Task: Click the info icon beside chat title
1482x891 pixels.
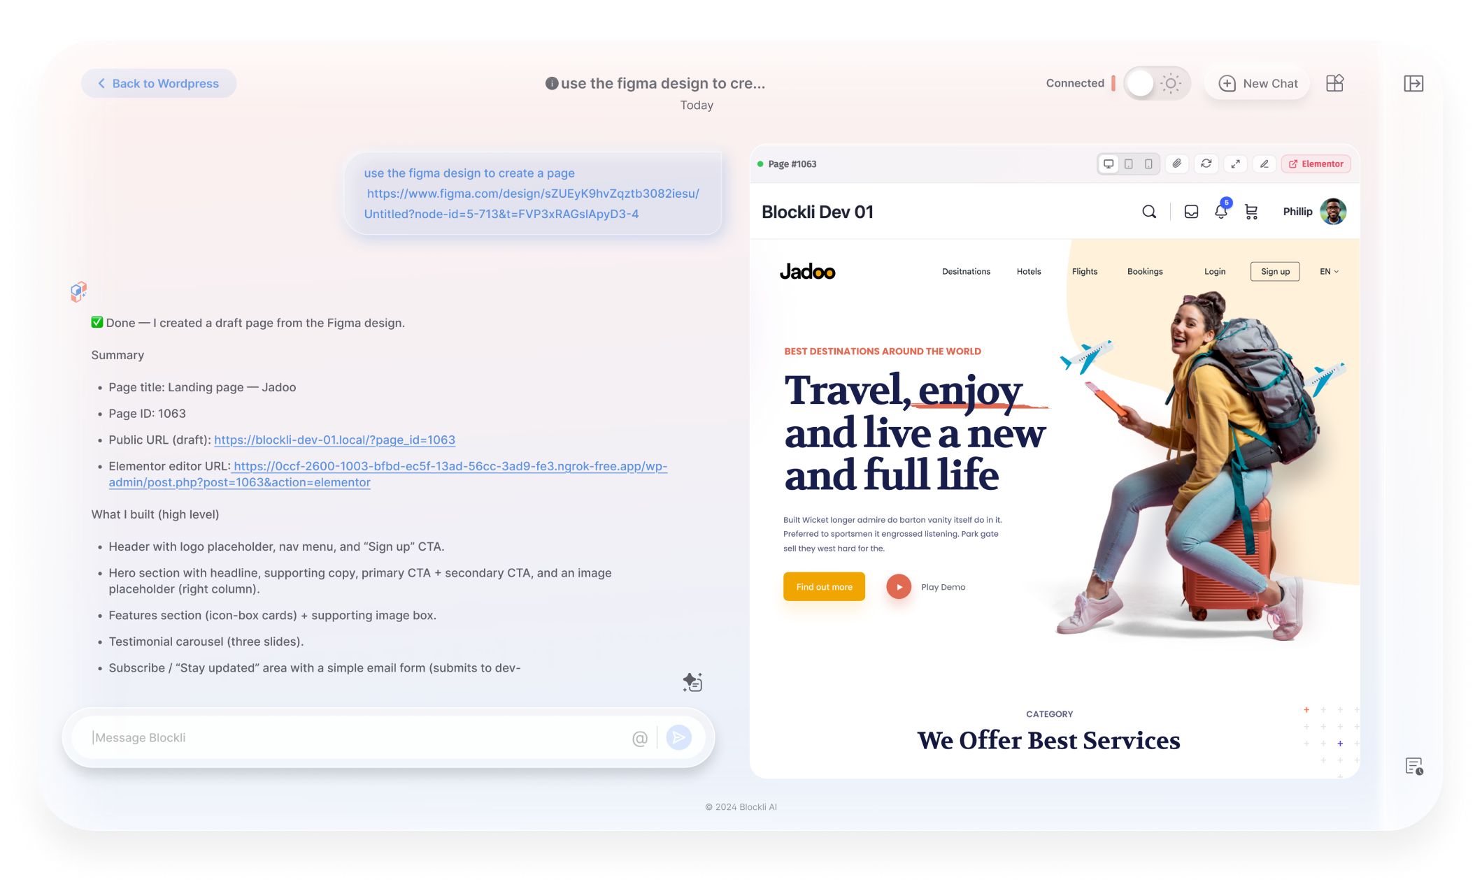Action: click(x=551, y=83)
